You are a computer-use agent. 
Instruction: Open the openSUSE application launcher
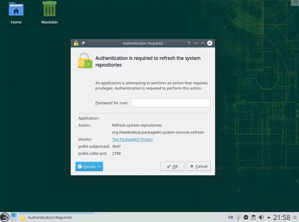click(x=5, y=217)
